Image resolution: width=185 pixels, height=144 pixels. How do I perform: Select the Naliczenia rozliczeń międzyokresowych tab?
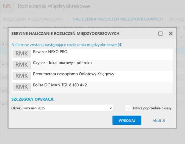[118, 19]
